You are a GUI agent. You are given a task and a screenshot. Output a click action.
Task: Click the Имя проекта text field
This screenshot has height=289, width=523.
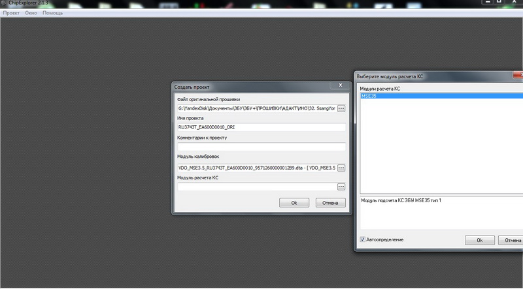[x=261, y=127]
